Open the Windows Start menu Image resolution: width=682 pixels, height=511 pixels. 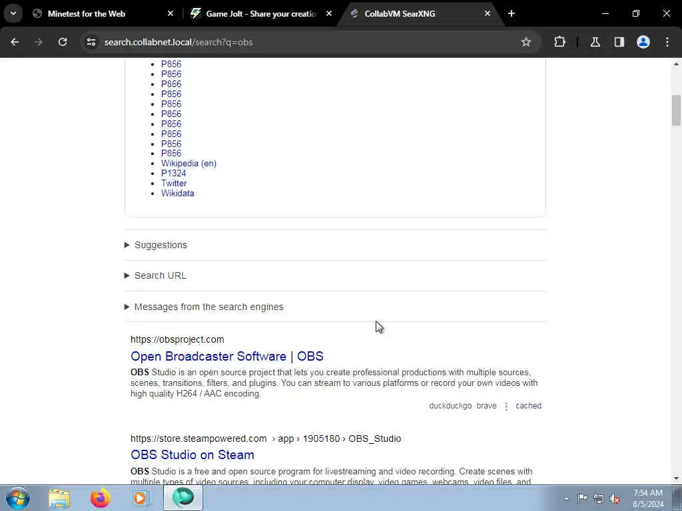[18, 498]
